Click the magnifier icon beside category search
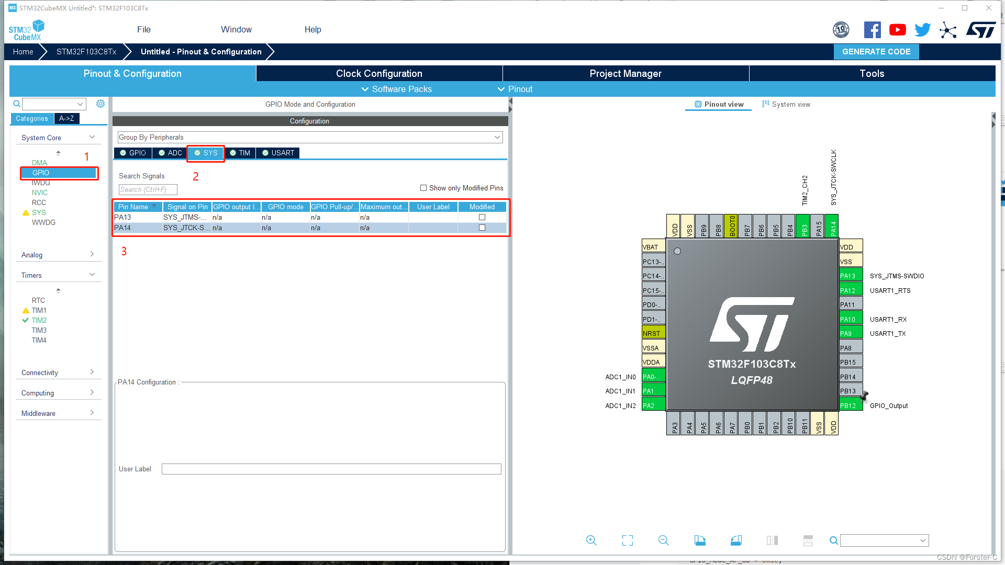 [17, 104]
